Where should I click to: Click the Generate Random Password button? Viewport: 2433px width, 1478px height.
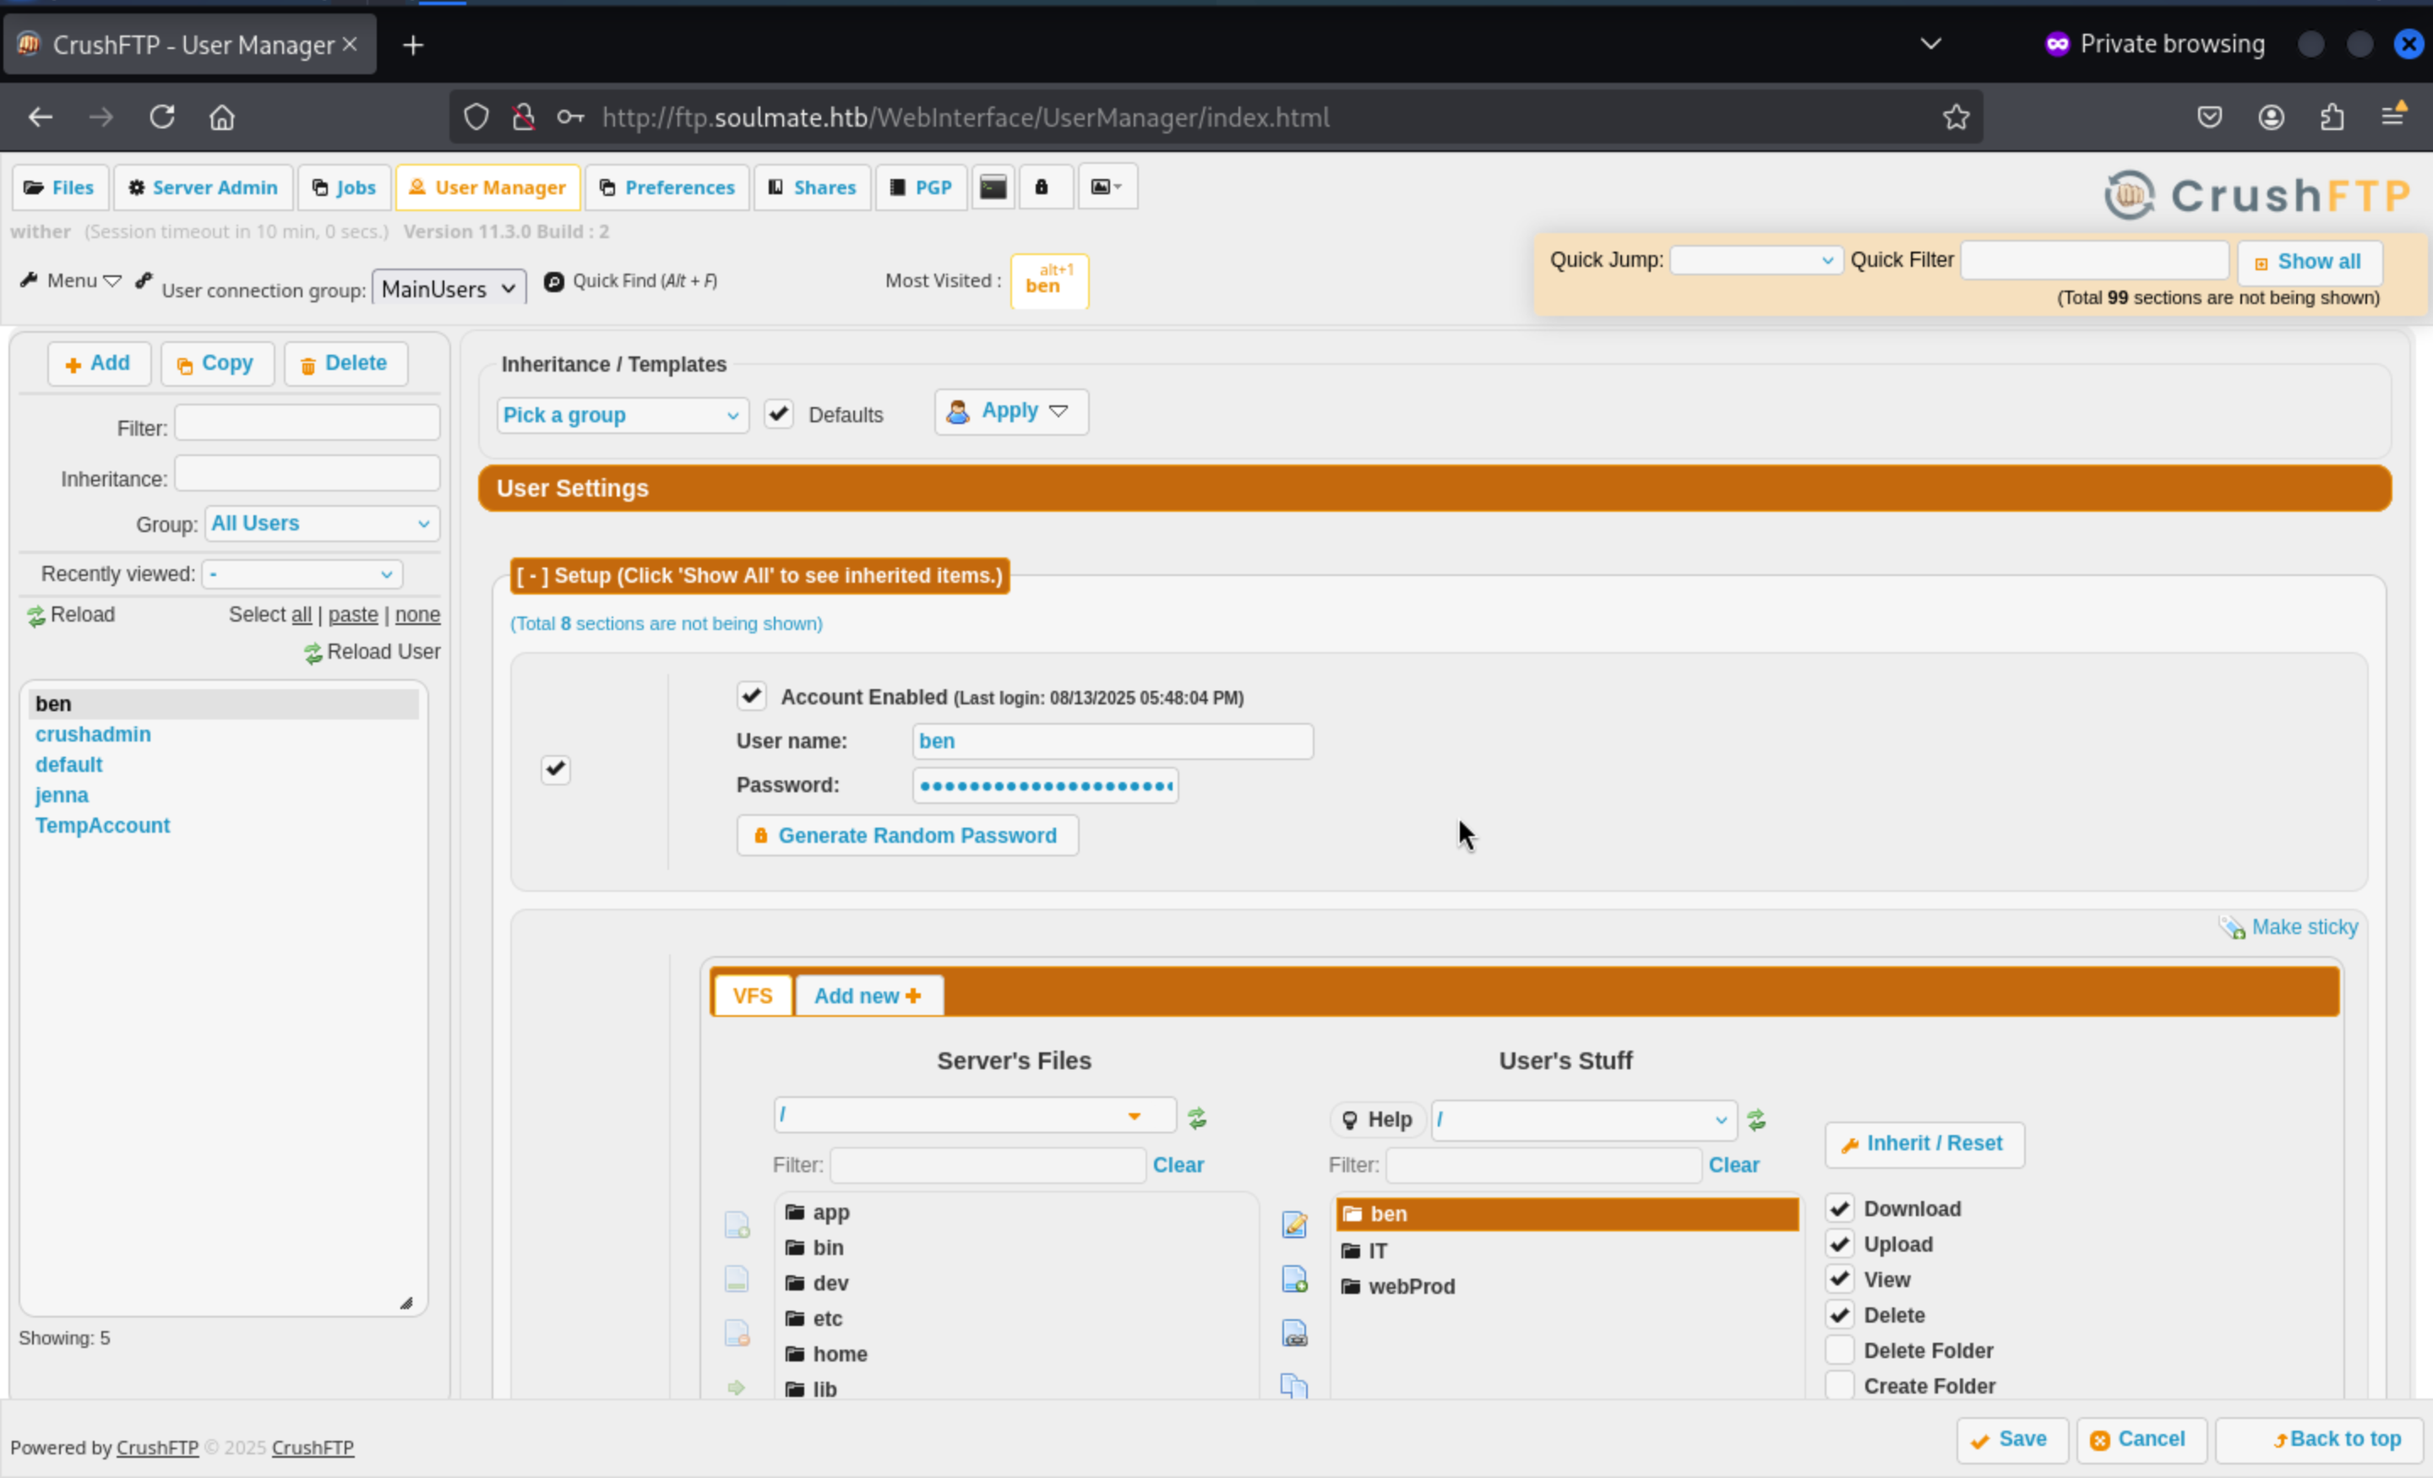906,835
